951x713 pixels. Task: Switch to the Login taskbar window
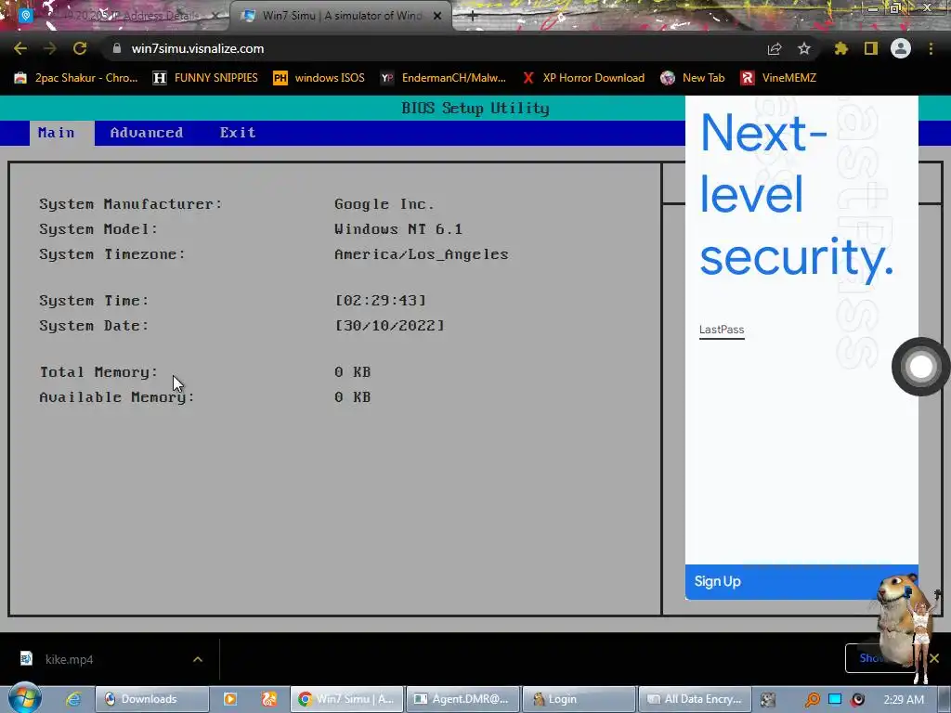[580, 699]
